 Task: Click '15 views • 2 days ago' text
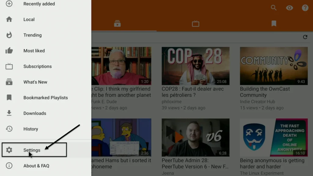point(262,108)
